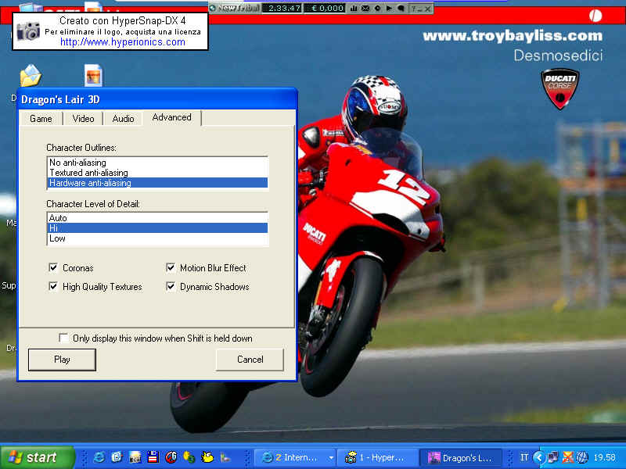Viewport: 626px width, 469px height.
Task: Expand hidden system tray icons arrow
Action: (x=539, y=457)
